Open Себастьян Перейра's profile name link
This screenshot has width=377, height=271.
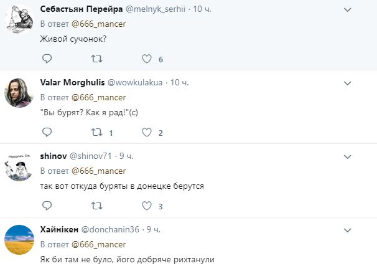(x=81, y=9)
